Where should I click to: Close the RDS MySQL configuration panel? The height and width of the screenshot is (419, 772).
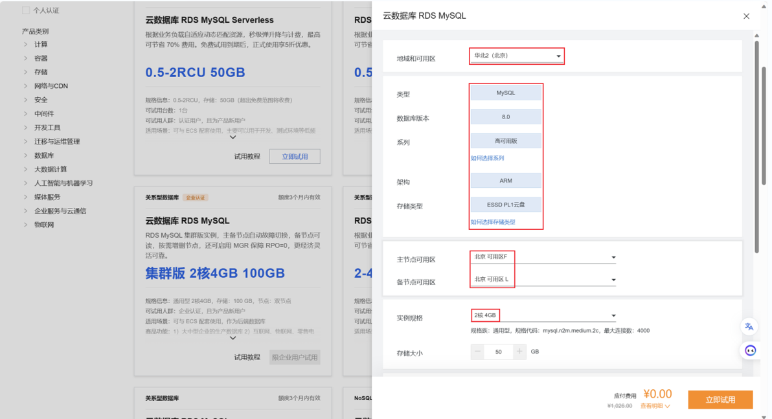pyautogui.click(x=746, y=16)
